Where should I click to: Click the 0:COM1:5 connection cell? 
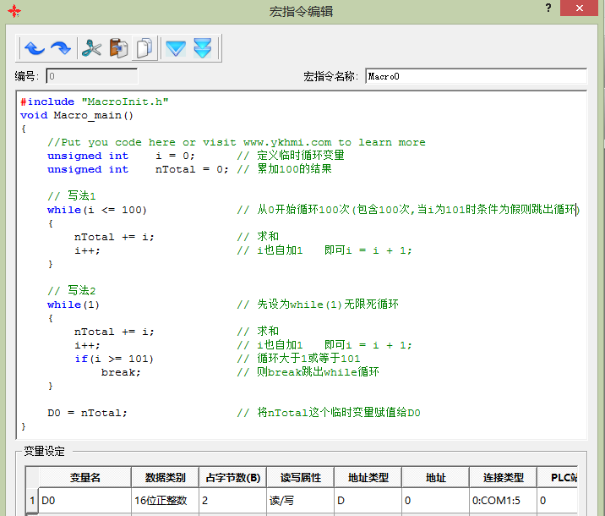503,501
